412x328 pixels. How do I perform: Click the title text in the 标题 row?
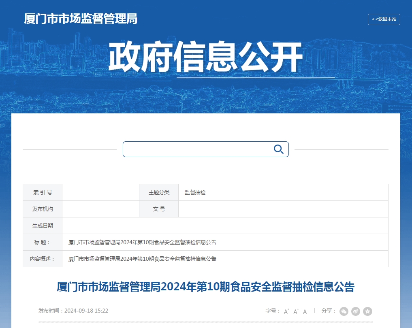(142, 243)
